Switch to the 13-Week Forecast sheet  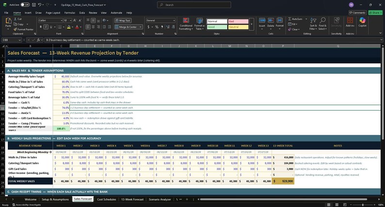132,199
